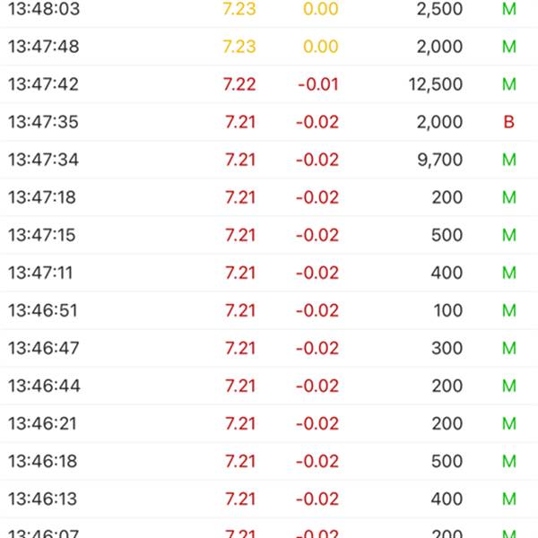Tap the 300 volume at 13:46:47
The width and height of the screenshot is (538, 538).
[447, 348]
